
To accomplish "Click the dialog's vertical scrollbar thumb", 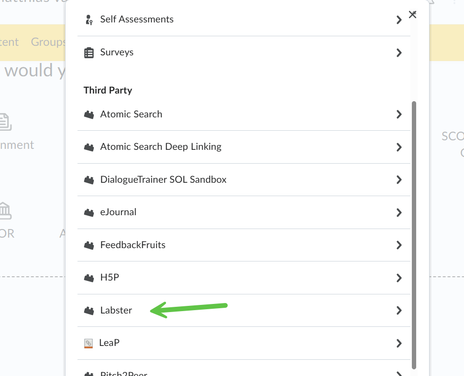I will click(x=414, y=235).
